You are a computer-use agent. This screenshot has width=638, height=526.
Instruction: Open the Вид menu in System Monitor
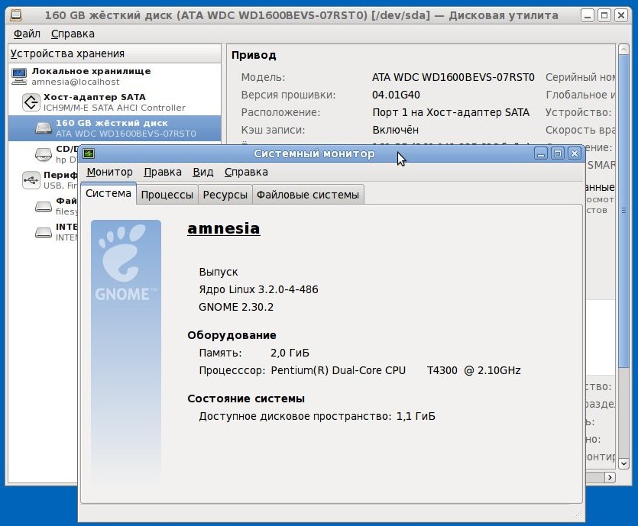(203, 172)
